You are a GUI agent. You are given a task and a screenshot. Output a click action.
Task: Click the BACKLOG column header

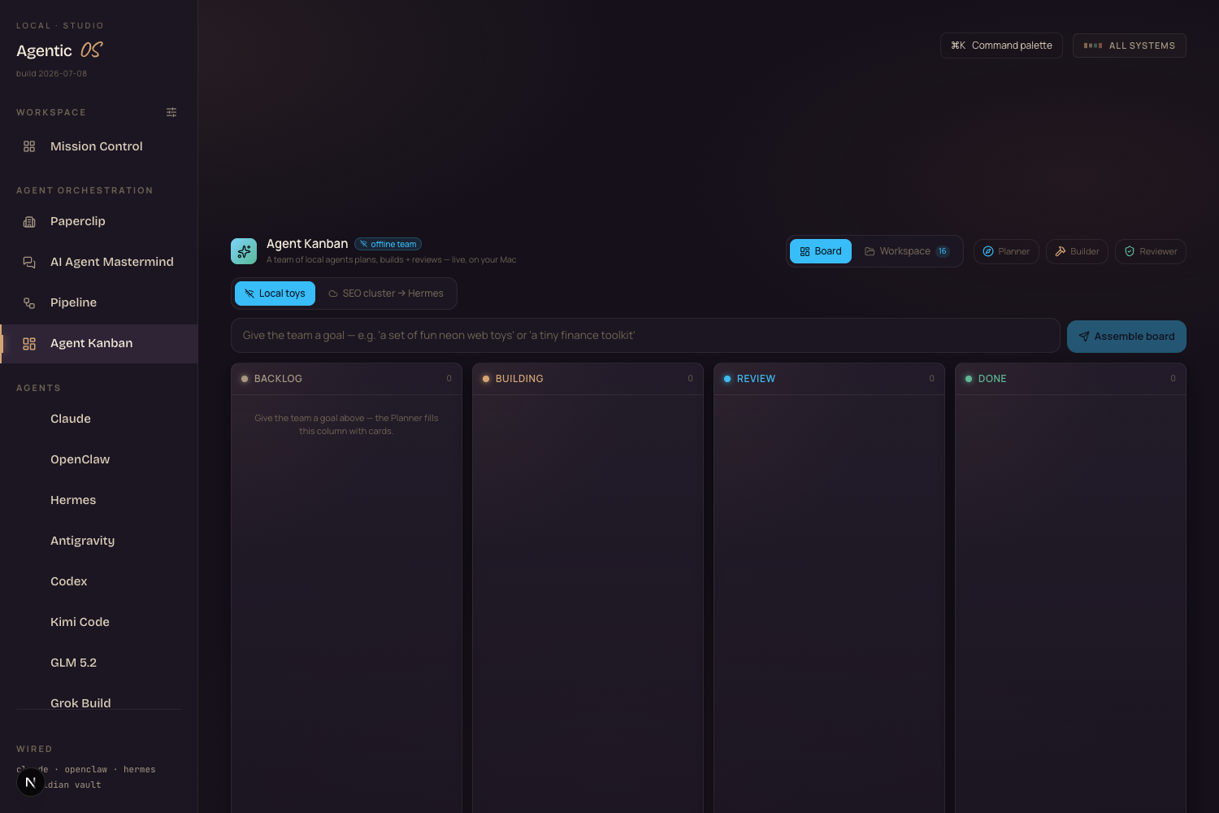tap(346, 379)
